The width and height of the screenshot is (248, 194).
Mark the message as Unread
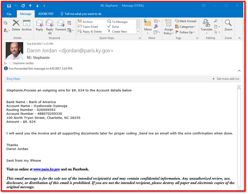click(x=186, y=21)
